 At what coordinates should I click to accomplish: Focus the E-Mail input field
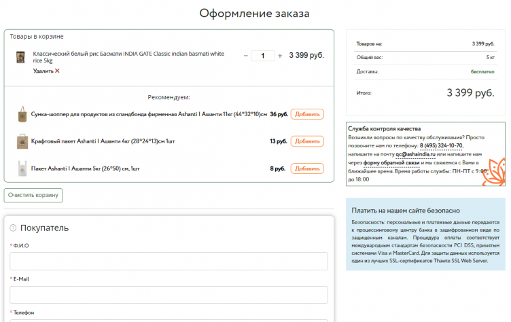[x=169, y=295]
